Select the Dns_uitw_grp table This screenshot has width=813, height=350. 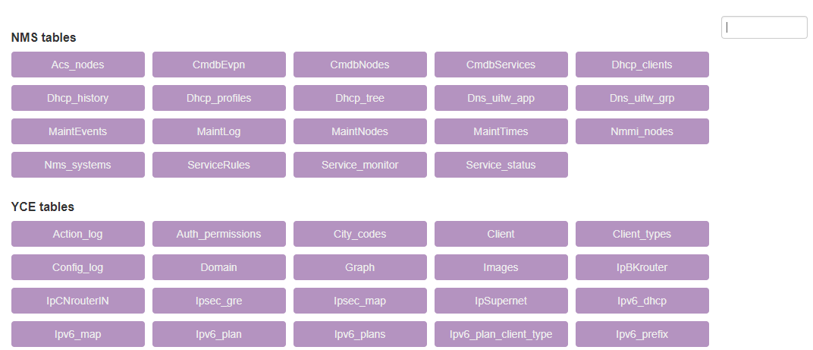coord(642,98)
